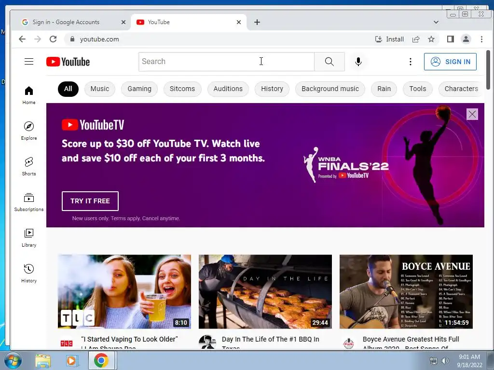494x370 pixels.
Task: Focus the YouTube search field
Action: (227, 62)
